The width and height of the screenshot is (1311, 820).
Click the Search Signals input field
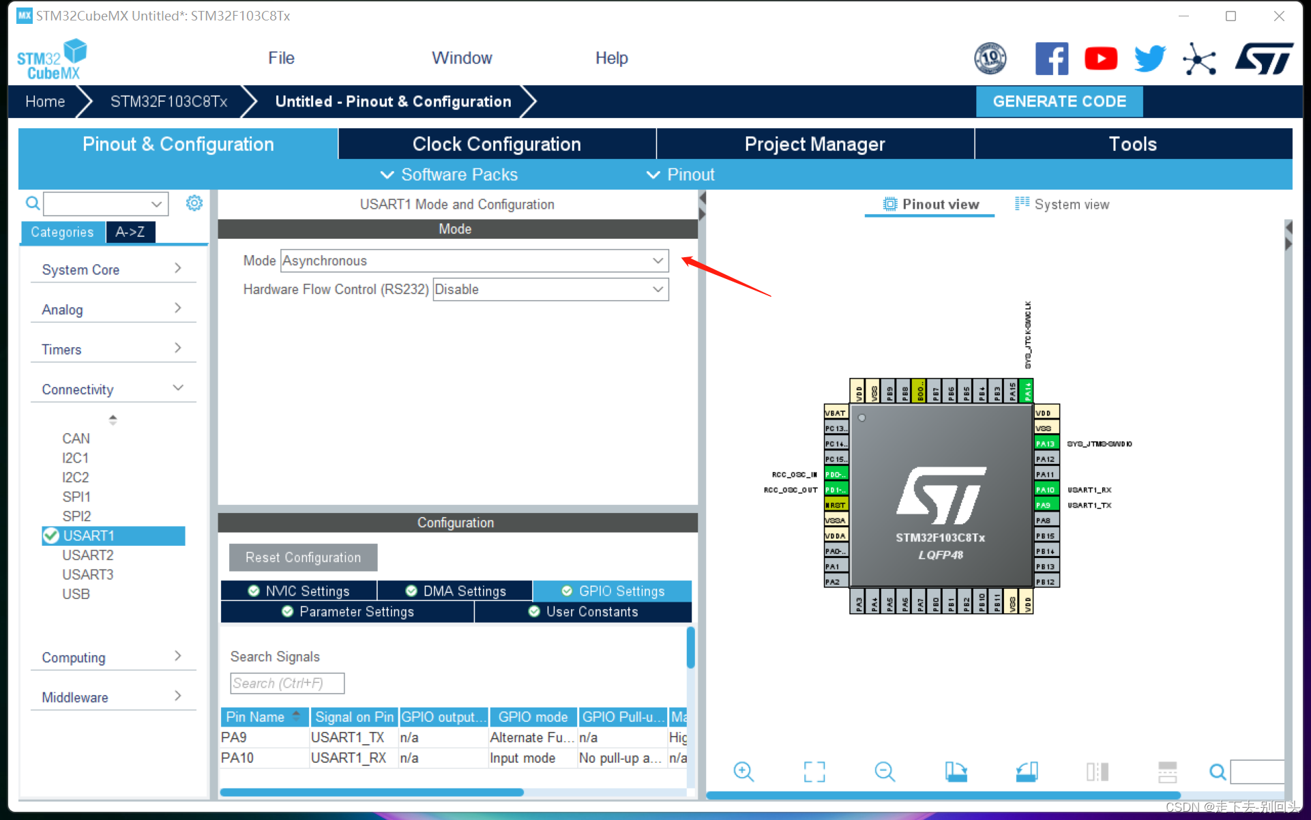click(x=287, y=683)
